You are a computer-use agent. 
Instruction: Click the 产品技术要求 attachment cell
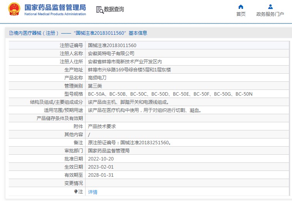tap(102, 127)
